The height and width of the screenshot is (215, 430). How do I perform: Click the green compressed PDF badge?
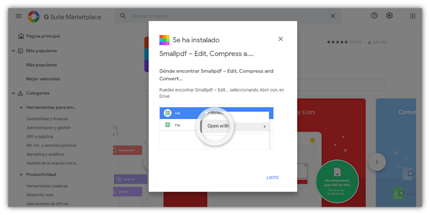click(337, 180)
